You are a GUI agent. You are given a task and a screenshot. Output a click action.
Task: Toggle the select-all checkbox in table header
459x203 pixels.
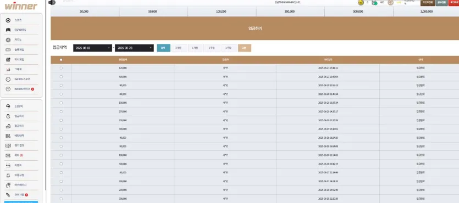pos(61,60)
